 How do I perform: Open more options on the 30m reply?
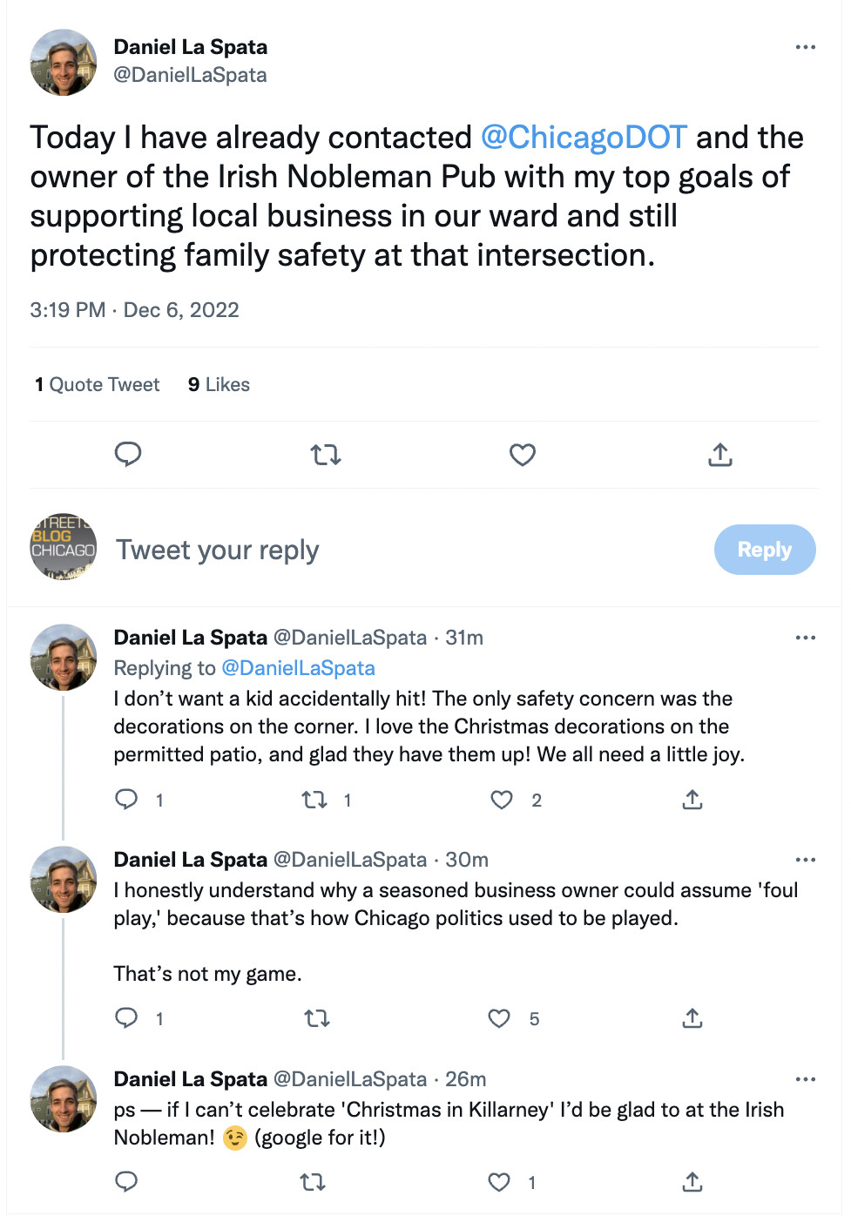[806, 860]
